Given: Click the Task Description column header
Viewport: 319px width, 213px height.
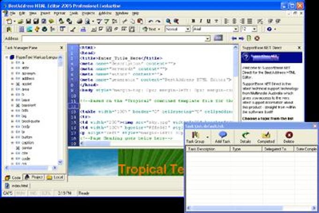Looking at the screenshot, I should pos(208,149).
